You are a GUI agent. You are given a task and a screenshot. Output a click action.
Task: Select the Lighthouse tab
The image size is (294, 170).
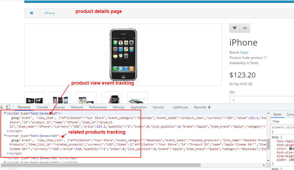[180, 107]
